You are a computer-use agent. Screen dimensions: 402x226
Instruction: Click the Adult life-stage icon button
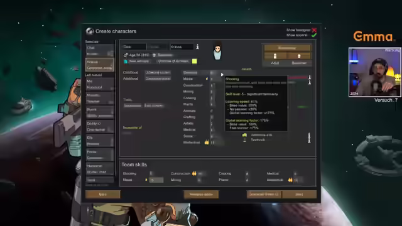tap(275, 56)
